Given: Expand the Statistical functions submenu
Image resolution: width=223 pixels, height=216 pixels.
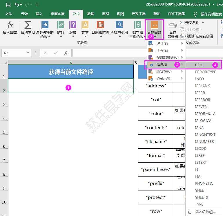Looking at the screenshot, I should [x=166, y=44].
